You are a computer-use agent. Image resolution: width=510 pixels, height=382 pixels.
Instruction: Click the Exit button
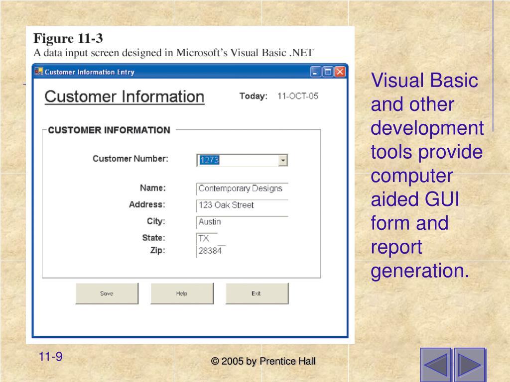pyautogui.click(x=256, y=293)
